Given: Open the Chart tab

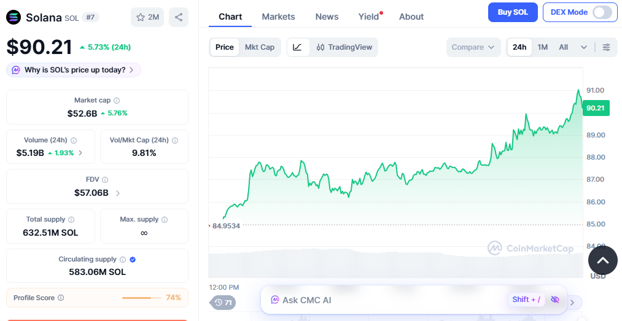Looking at the screenshot, I should click(x=230, y=17).
